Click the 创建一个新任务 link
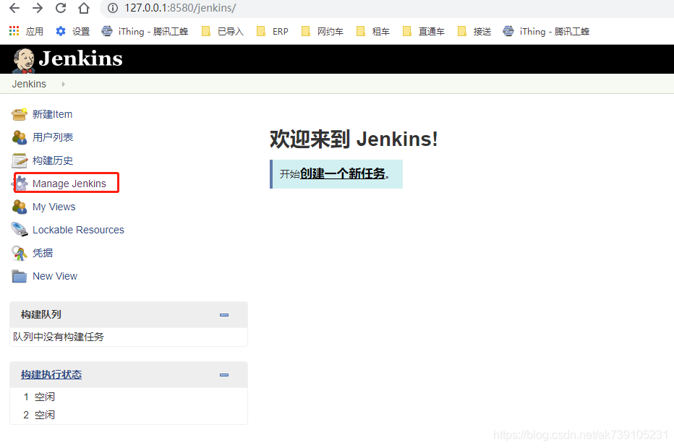674x448 pixels. [343, 173]
